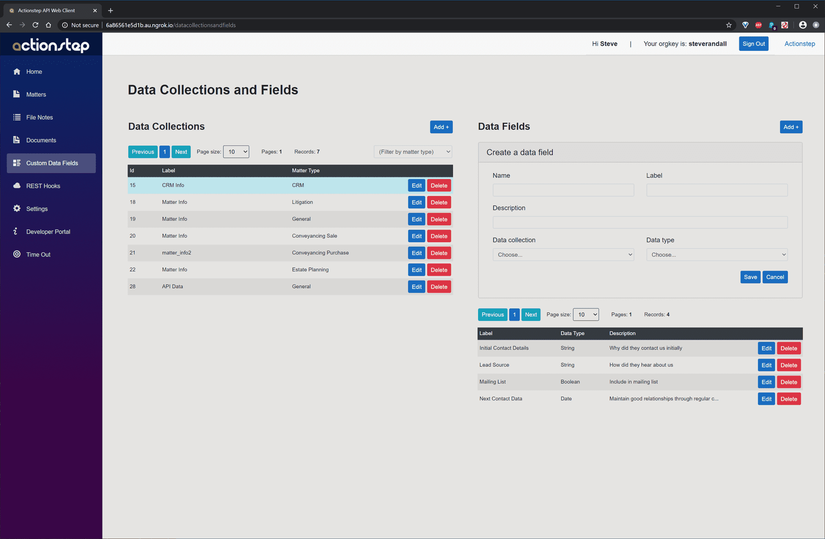Switch to the Actionstep API Web Client tab

[46, 10]
